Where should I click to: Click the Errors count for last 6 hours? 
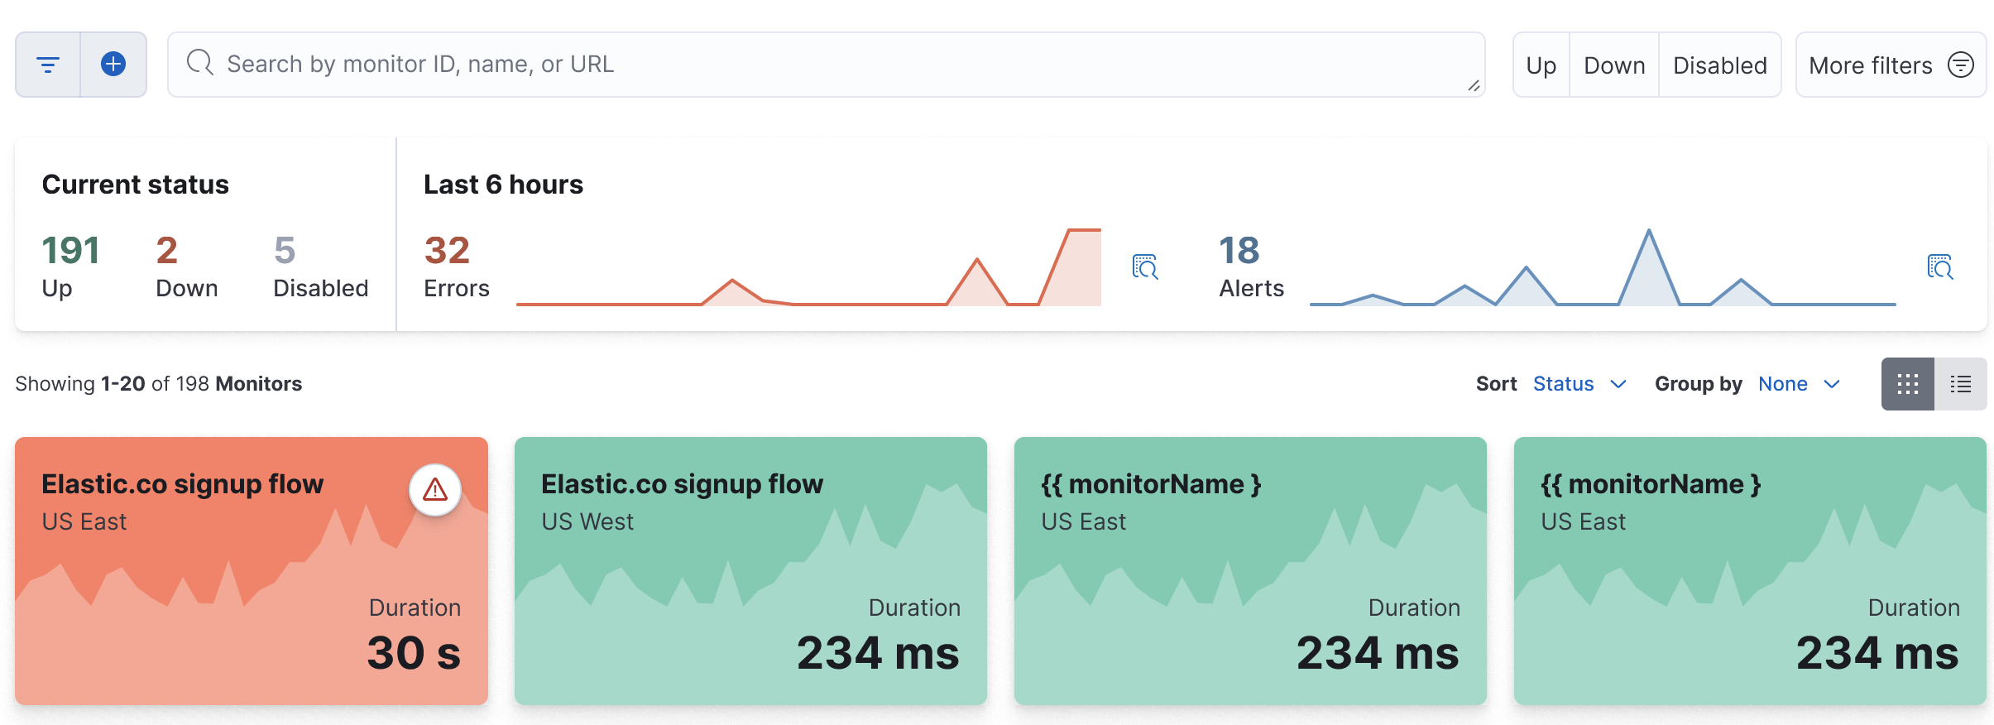click(448, 251)
